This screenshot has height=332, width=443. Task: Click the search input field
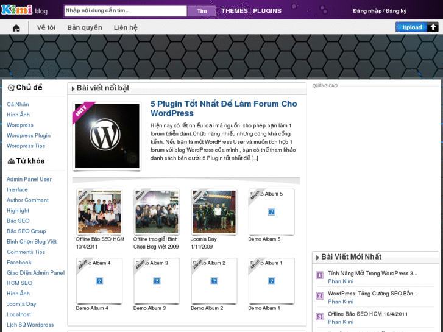(125, 11)
